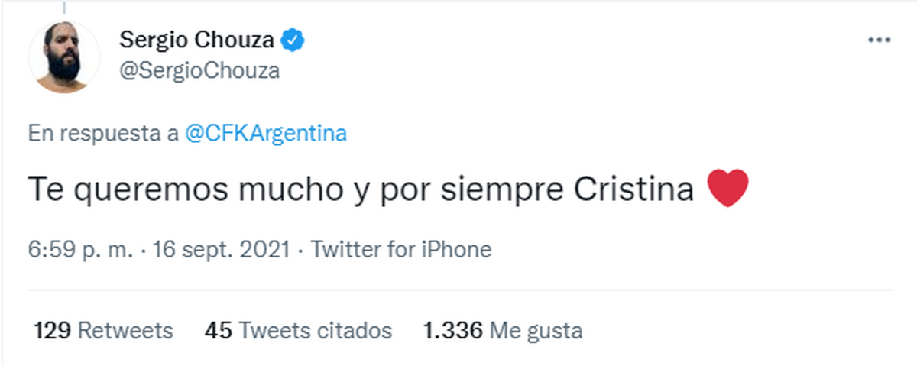
Task: Click the 'Retweets' label text
Action: (126, 331)
